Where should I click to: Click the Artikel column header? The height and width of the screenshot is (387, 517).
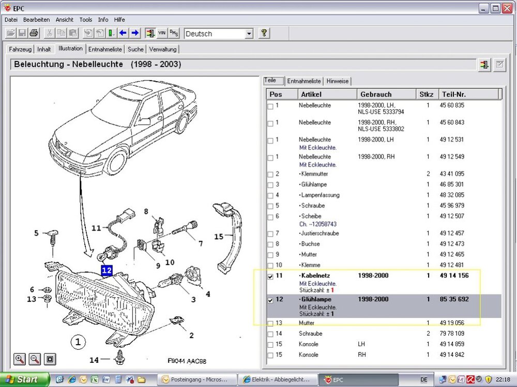[x=327, y=94]
